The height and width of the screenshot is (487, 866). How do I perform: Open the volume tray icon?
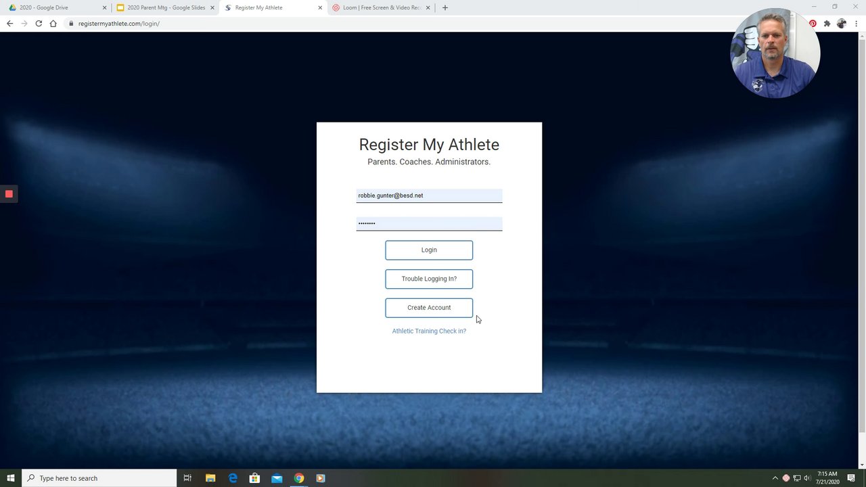tap(807, 478)
